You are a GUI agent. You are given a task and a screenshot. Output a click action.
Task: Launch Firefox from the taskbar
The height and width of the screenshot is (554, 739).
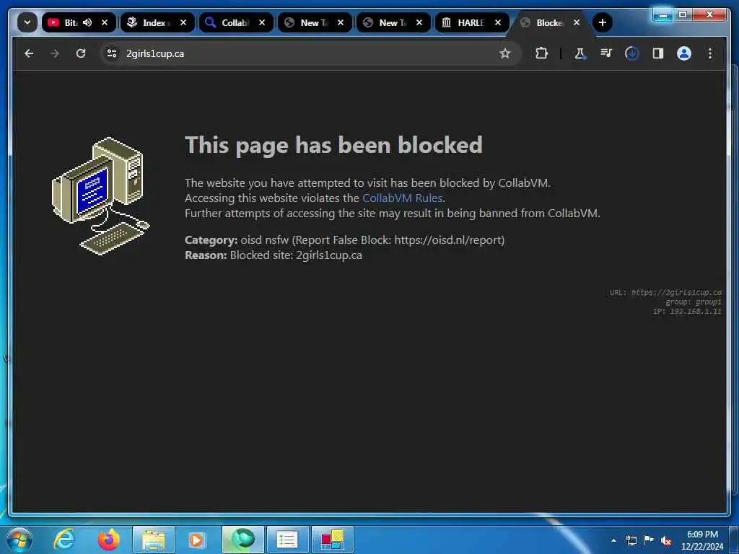coord(109,540)
